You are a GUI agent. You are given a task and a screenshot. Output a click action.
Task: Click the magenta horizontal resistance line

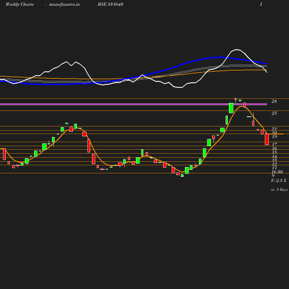pyautogui.click(x=134, y=104)
